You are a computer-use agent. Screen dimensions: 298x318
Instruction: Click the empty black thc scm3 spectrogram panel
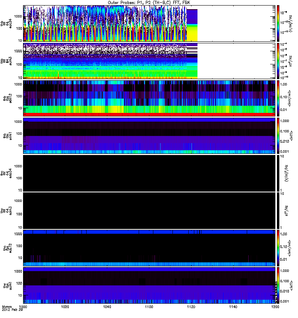pyautogui.click(x=149, y=210)
